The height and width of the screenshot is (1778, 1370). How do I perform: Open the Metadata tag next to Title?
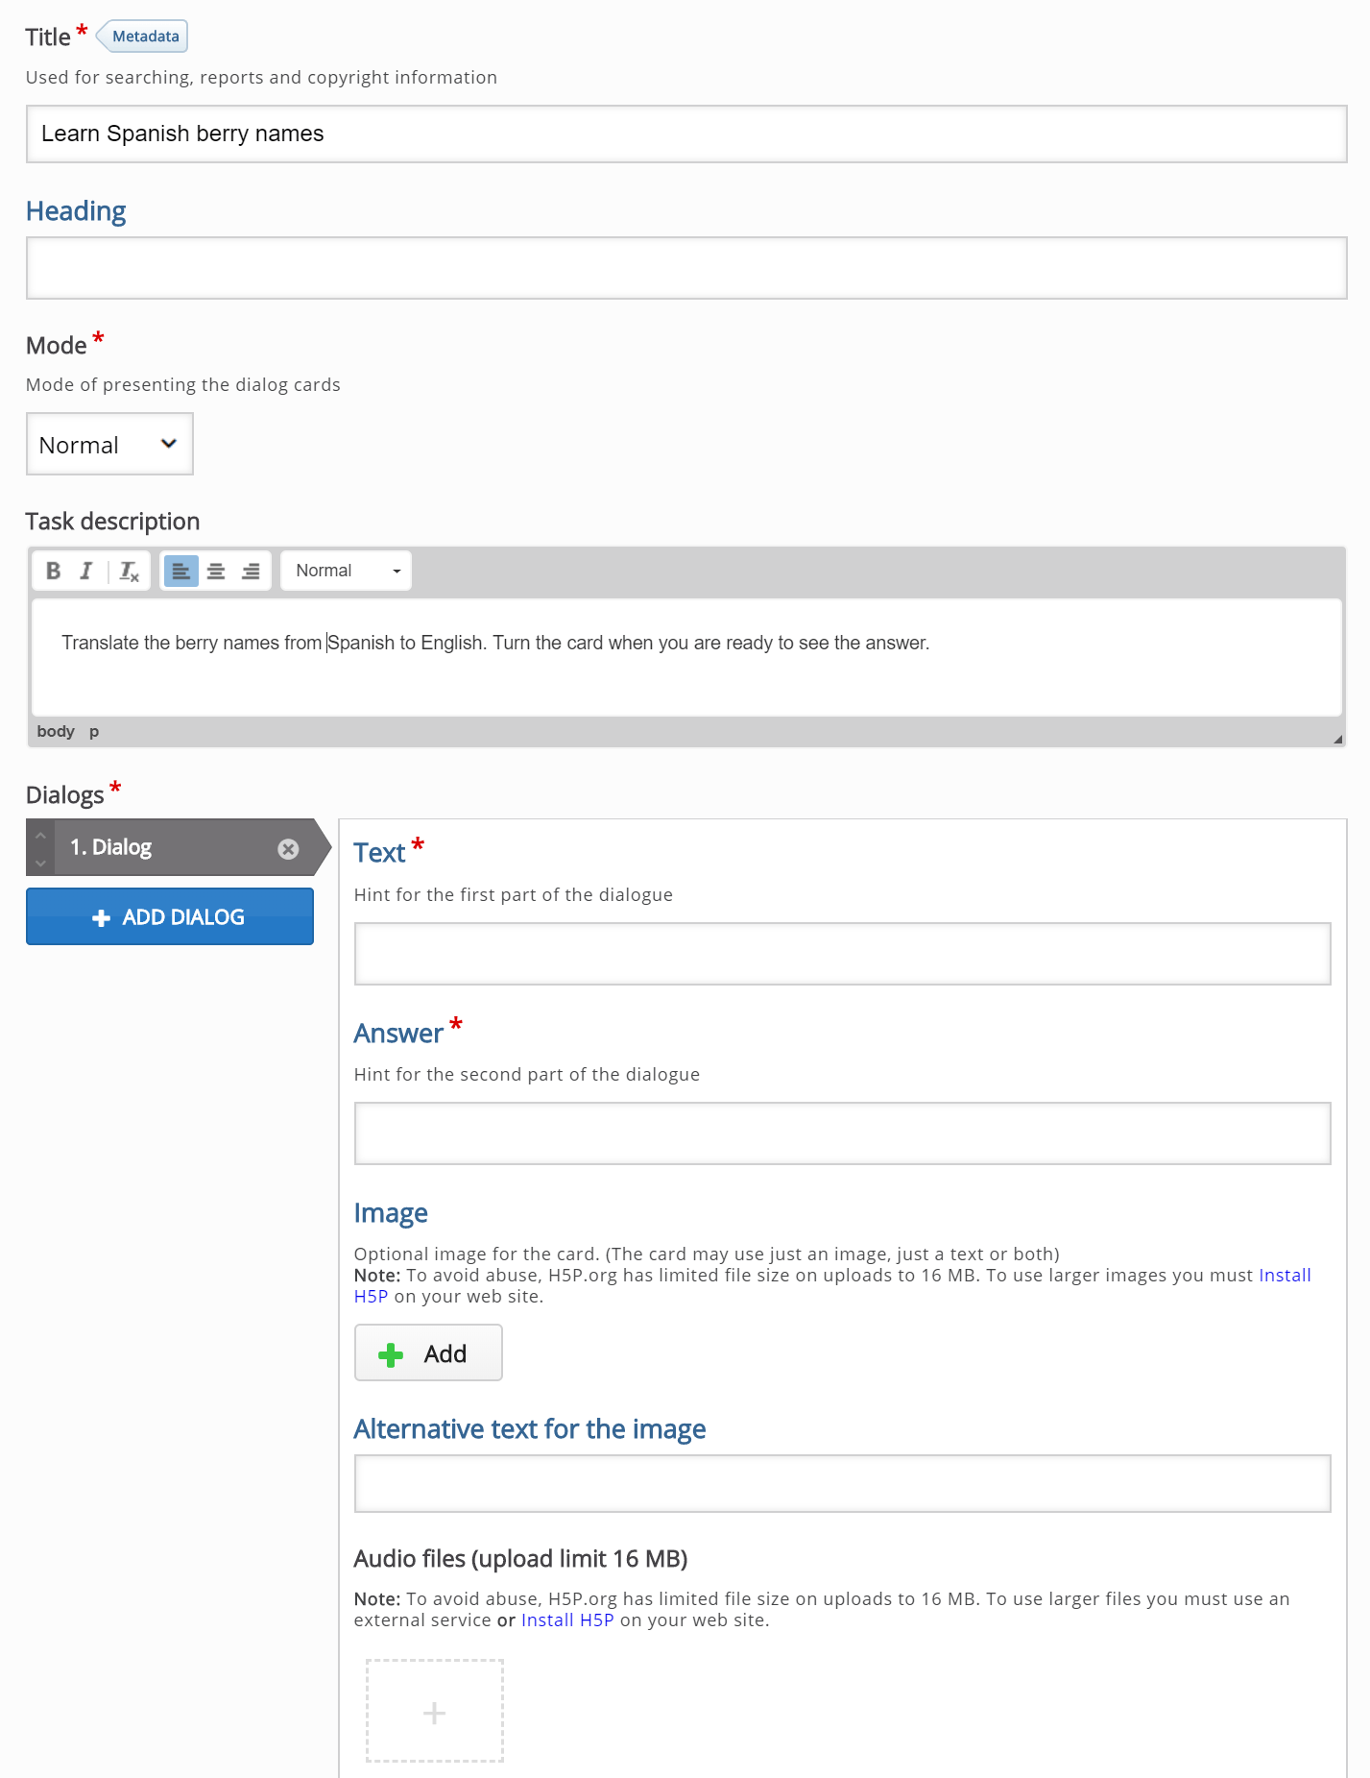[144, 37]
